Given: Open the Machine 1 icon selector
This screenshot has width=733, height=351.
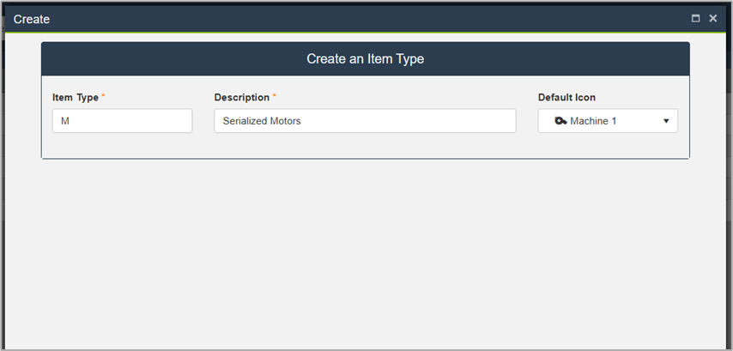Looking at the screenshot, I should (608, 121).
